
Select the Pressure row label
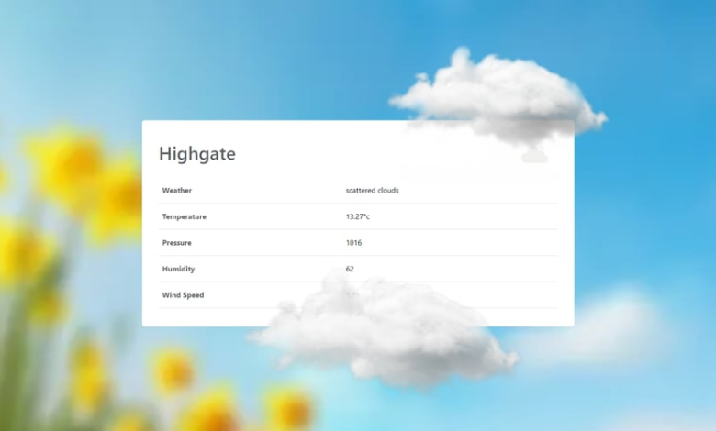177,243
